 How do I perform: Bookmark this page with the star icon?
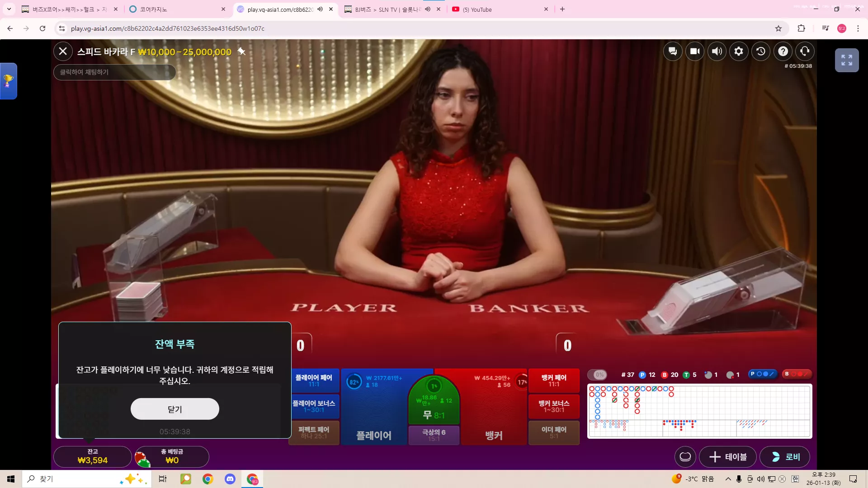point(778,28)
